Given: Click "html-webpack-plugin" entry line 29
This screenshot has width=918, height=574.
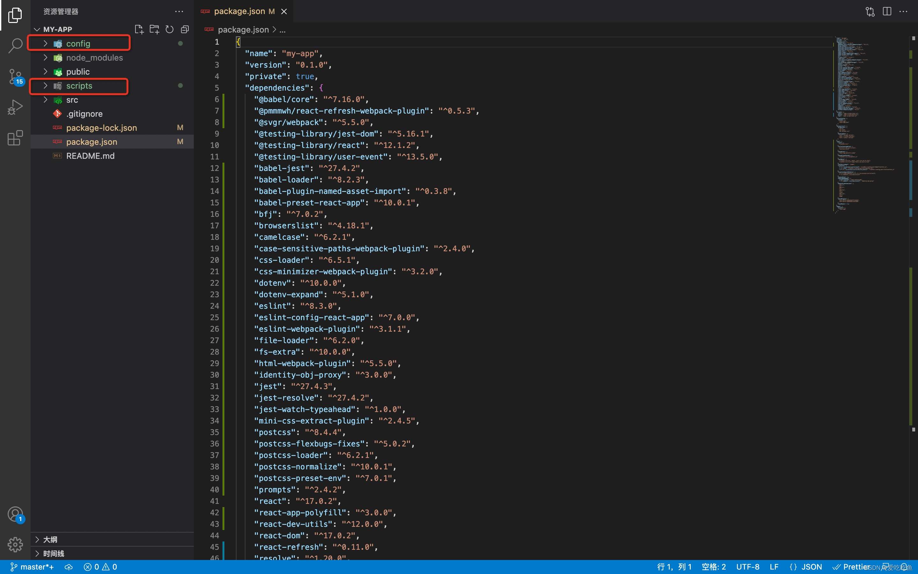Looking at the screenshot, I should point(327,363).
